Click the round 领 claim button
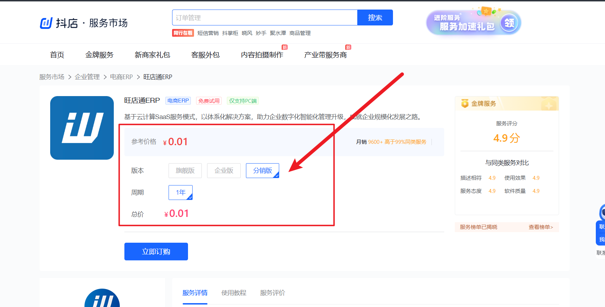Viewport: 605px width, 307px height. 509,23
